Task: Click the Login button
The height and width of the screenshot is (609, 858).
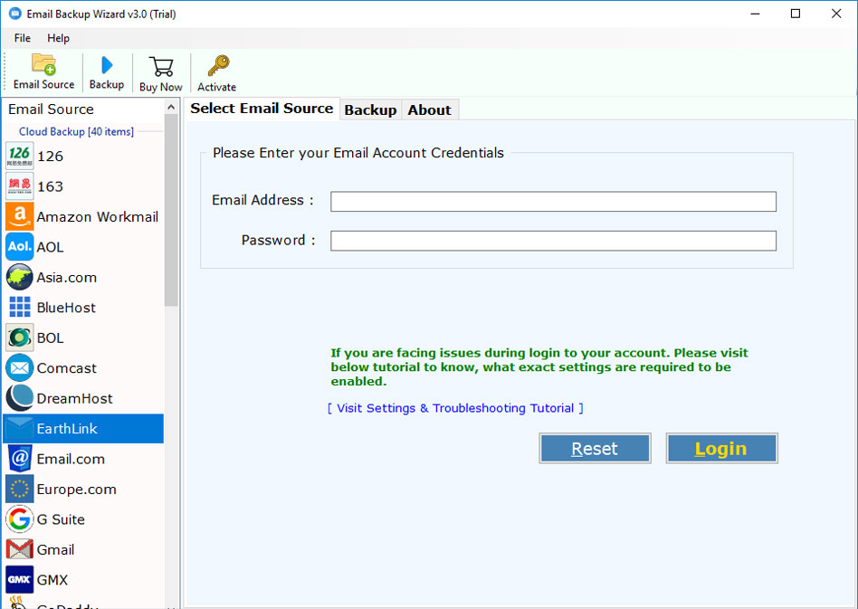Action: 721,448
